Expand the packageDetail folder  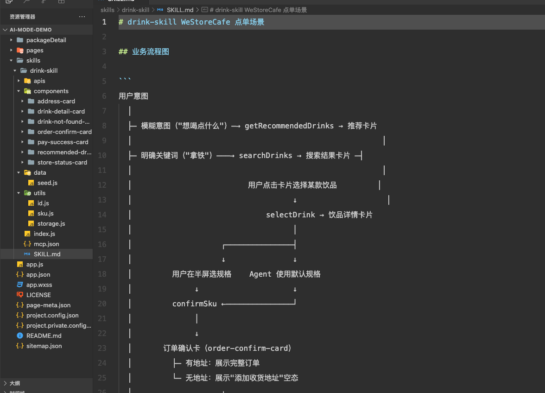(12, 40)
